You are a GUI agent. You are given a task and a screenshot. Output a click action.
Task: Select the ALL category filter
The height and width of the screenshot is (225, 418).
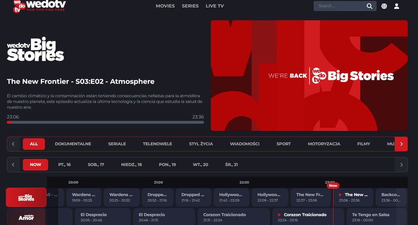point(34,144)
